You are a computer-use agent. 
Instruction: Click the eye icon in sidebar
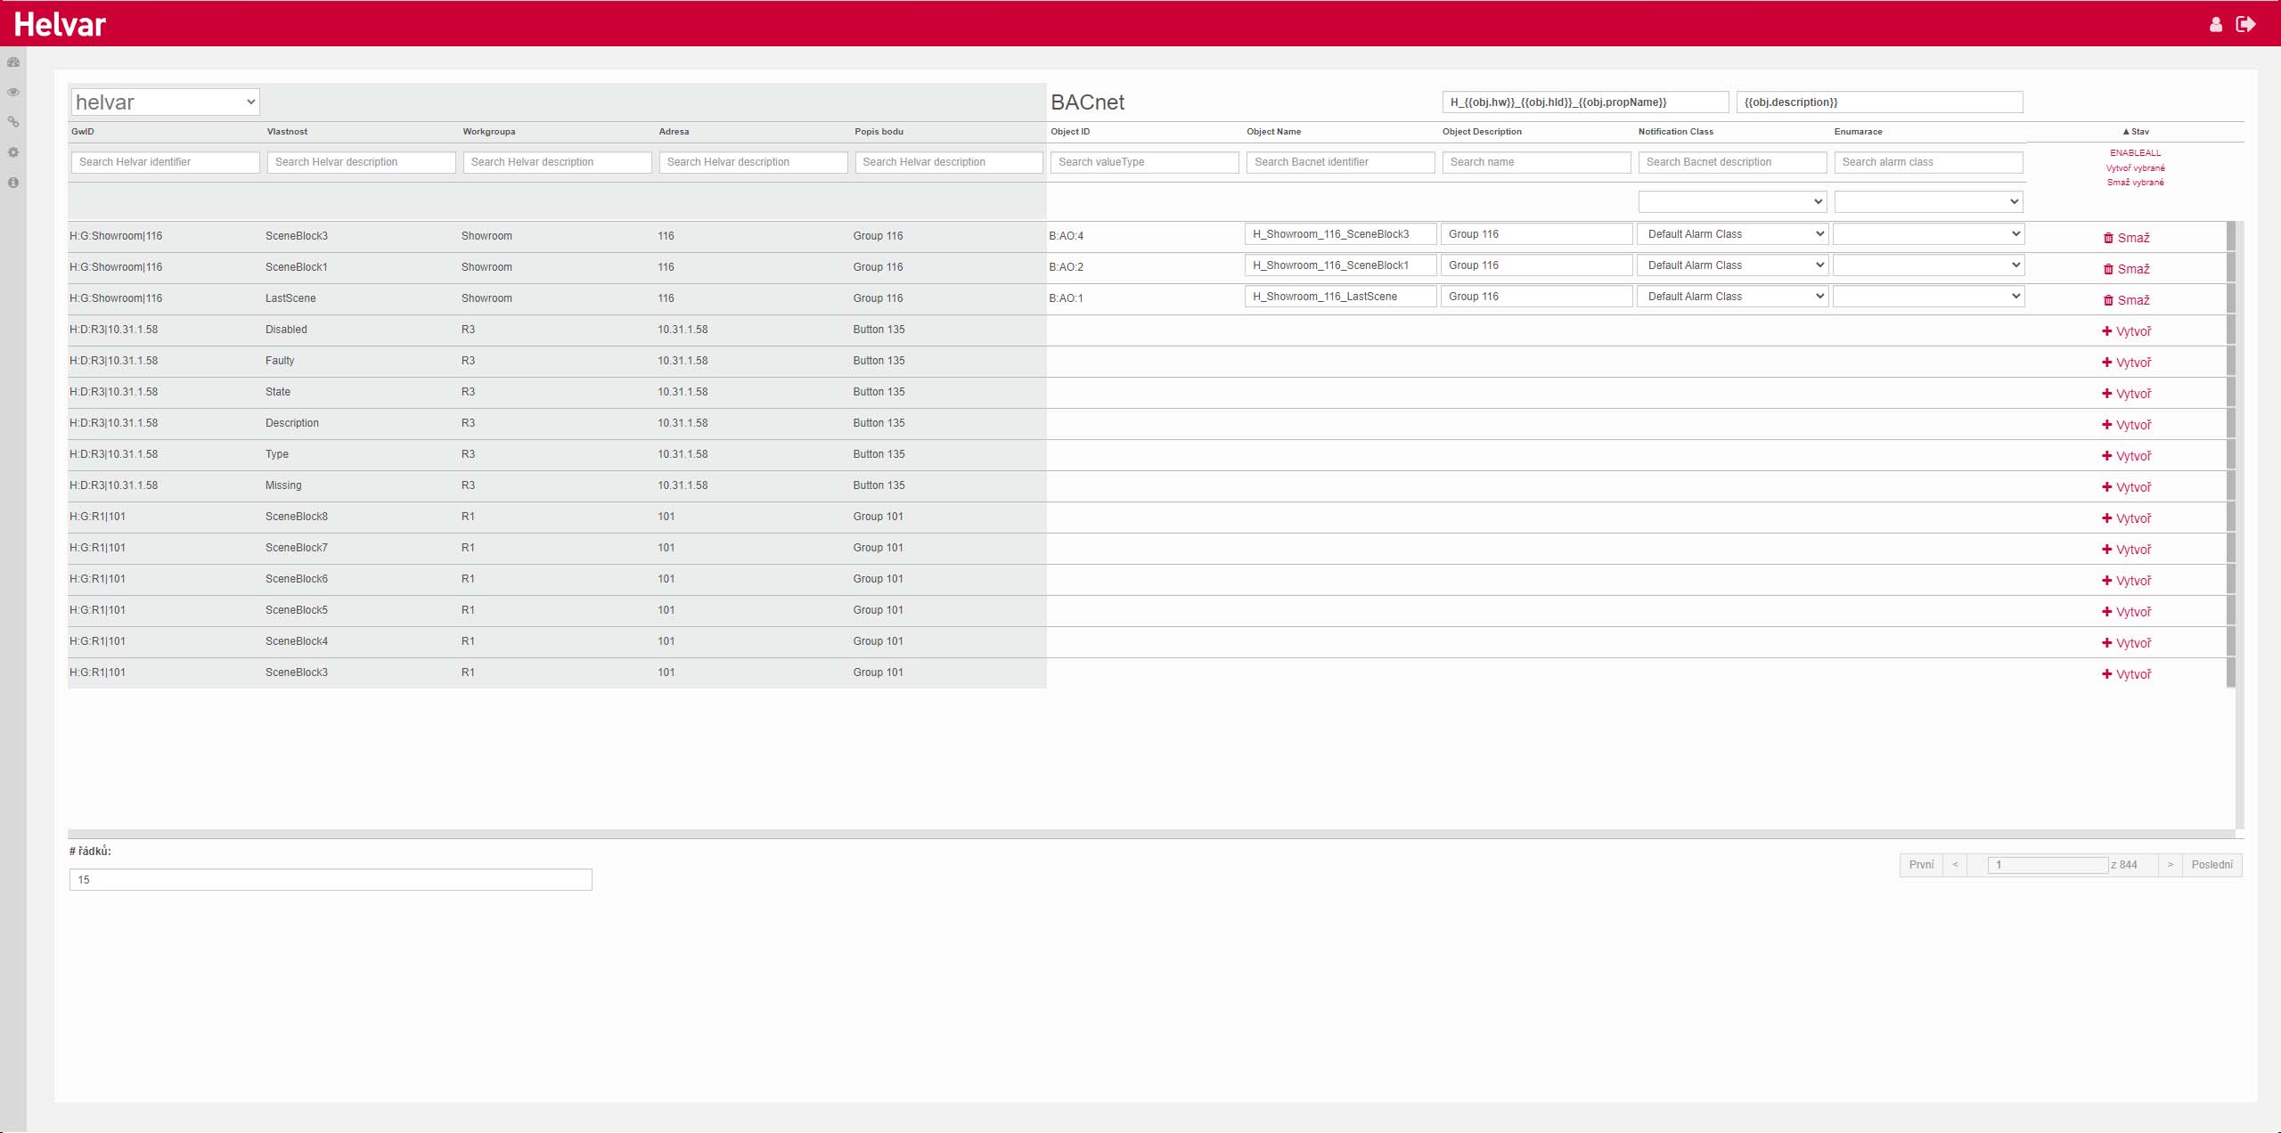pyautogui.click(x=13, y=92)
